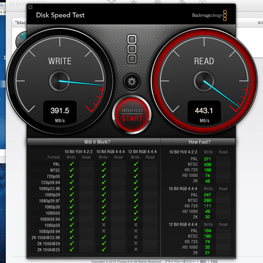The width and height of the screenshot is (263, 263).
Task: Click the 2K 1556@23.98 format label
Action: click(46, 238)
